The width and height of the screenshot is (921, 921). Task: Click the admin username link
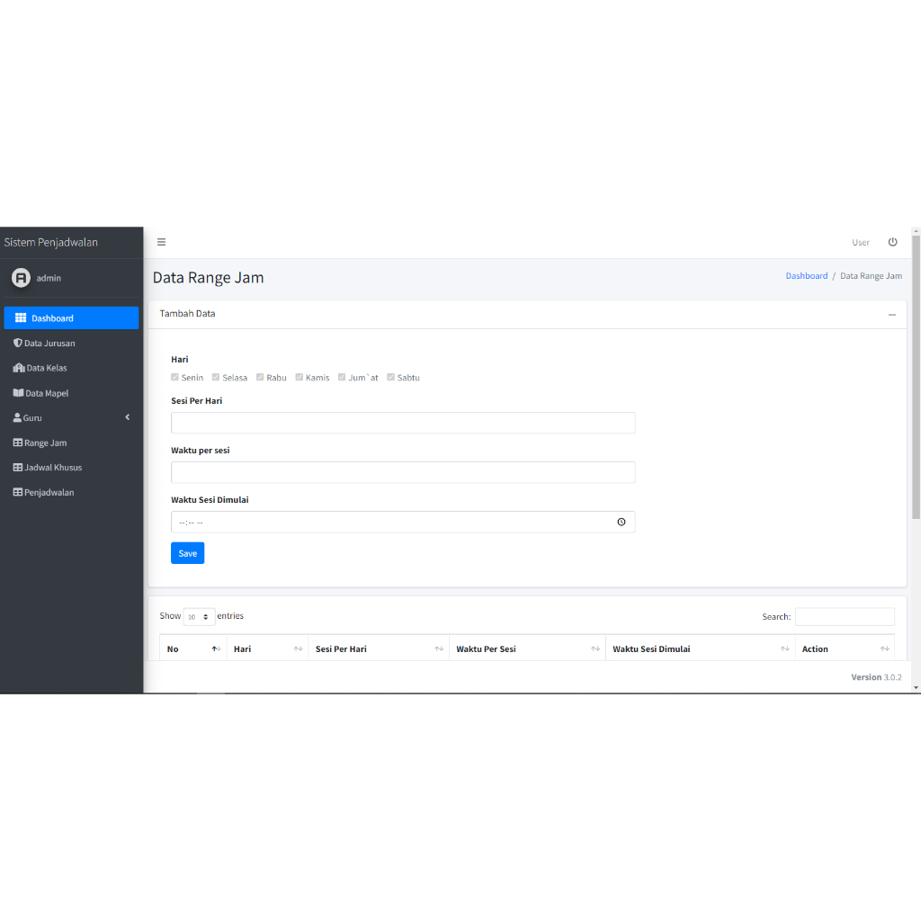[x=49, y=279]
